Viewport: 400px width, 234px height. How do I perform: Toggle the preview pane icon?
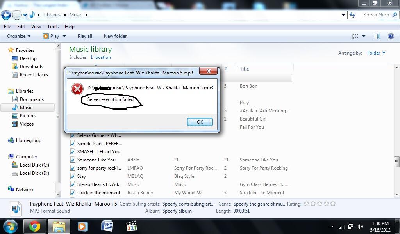377,36
